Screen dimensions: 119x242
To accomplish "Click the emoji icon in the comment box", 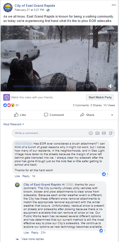I will tap(91, 133).
